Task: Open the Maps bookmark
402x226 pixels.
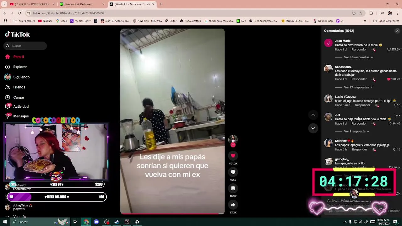Action: click(61, 21)
